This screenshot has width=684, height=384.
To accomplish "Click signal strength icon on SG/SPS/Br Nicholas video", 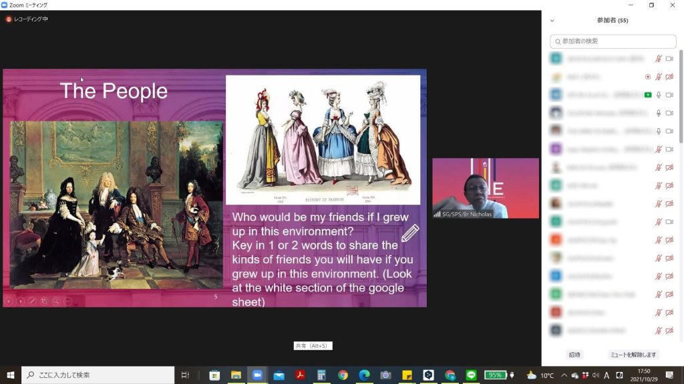I will point(437,214).
